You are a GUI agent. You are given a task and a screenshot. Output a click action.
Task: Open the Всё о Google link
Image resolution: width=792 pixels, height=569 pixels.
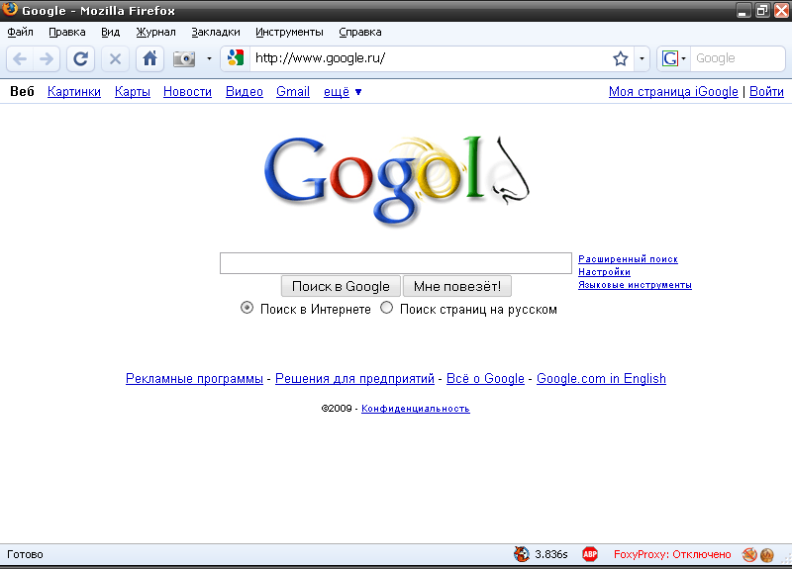coord(485,379)
